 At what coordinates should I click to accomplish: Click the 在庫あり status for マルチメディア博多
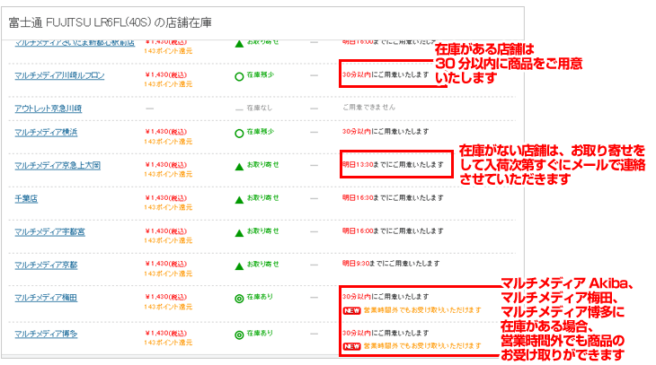pyautogui.click(x=260, y=334)
